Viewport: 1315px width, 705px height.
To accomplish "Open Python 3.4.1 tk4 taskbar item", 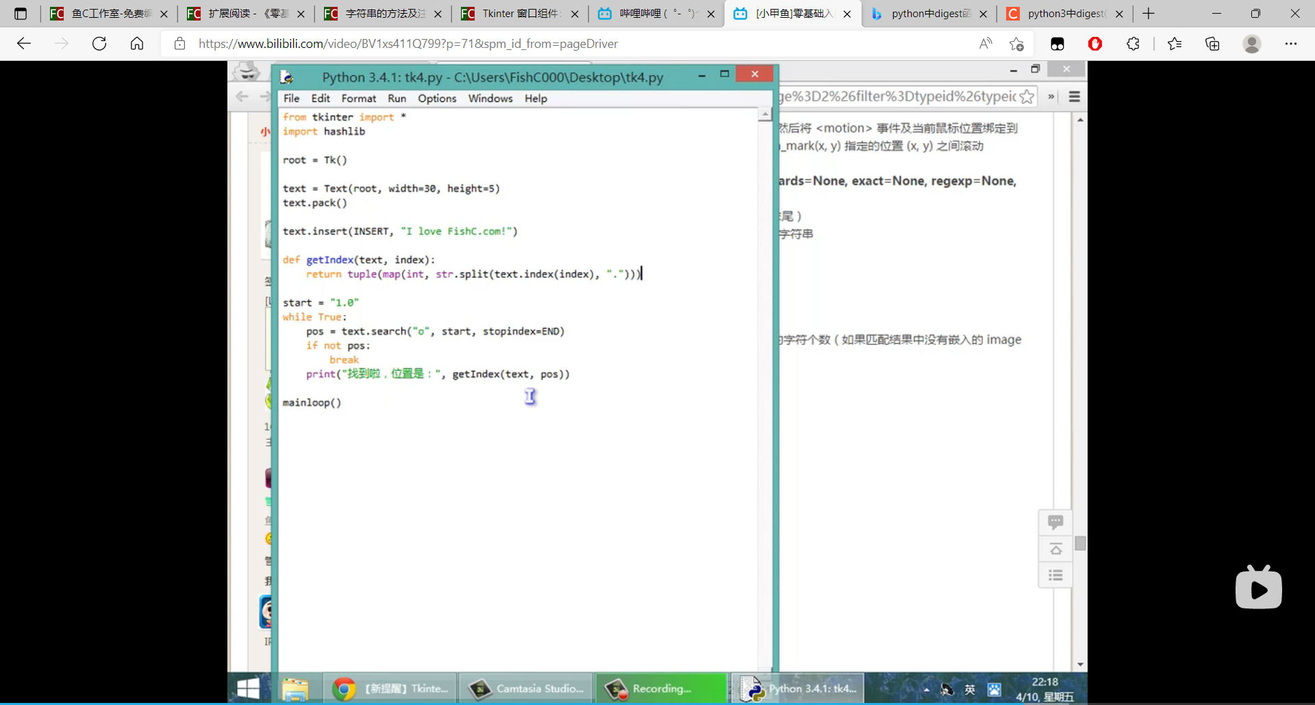I will [799, 689].
